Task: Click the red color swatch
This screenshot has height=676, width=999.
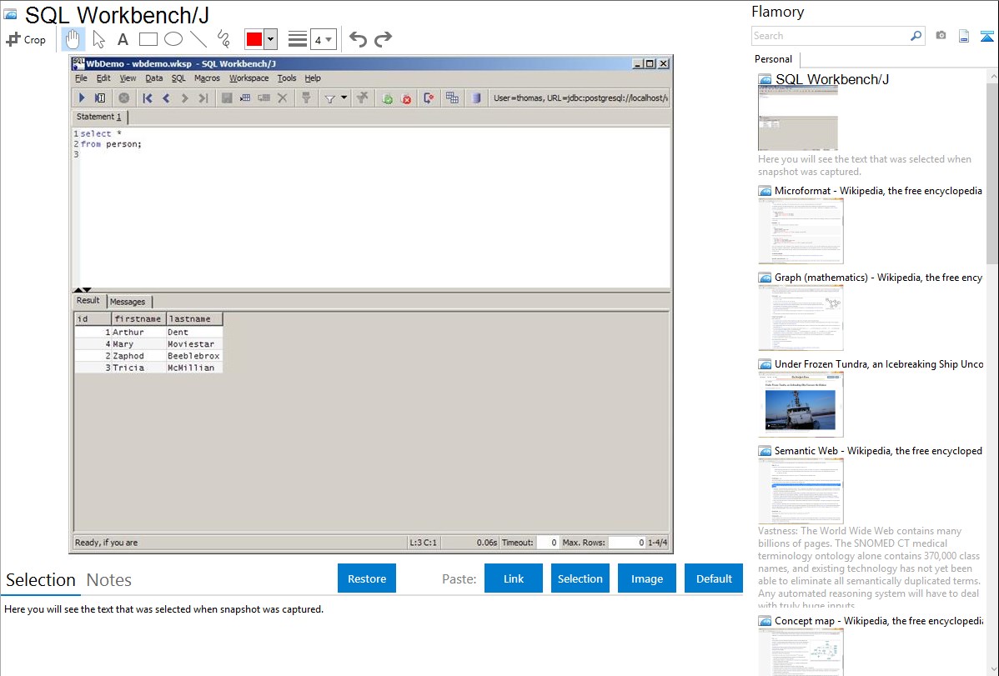Action: pos(254,39)
